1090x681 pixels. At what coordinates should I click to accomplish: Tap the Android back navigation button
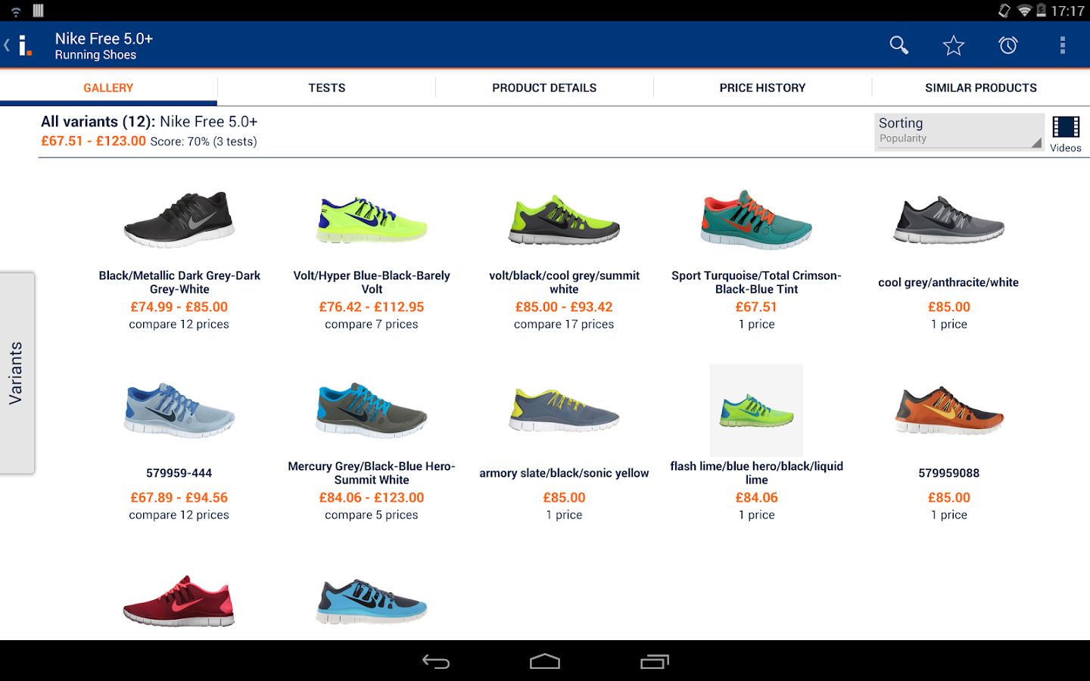click(436, 662)
